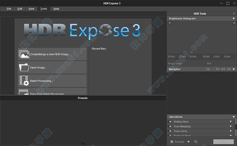Expand the Veiling Glare operation settings
The image size is (237, 146).
pos(231,122)
